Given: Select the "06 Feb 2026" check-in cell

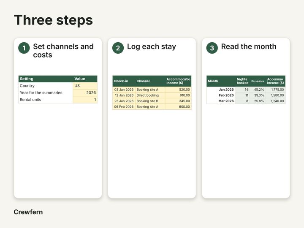Looking at the screenshot, I should click(x=124, y=107).
